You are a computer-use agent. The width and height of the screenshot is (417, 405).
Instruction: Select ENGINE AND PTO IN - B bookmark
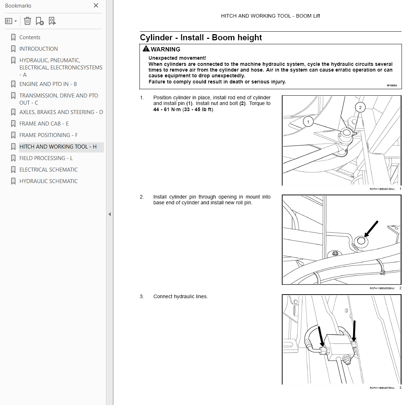coord(48,84)
